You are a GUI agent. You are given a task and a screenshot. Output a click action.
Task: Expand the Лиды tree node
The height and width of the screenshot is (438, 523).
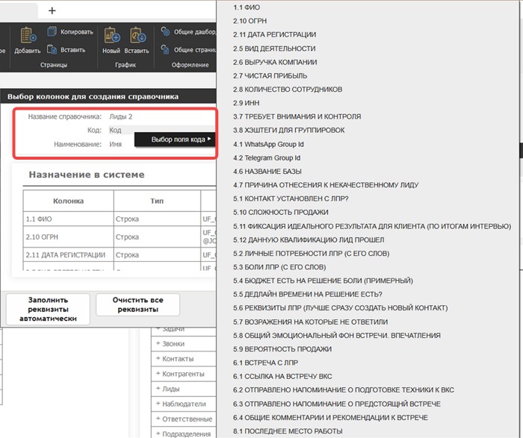click(x=158, y=388)
